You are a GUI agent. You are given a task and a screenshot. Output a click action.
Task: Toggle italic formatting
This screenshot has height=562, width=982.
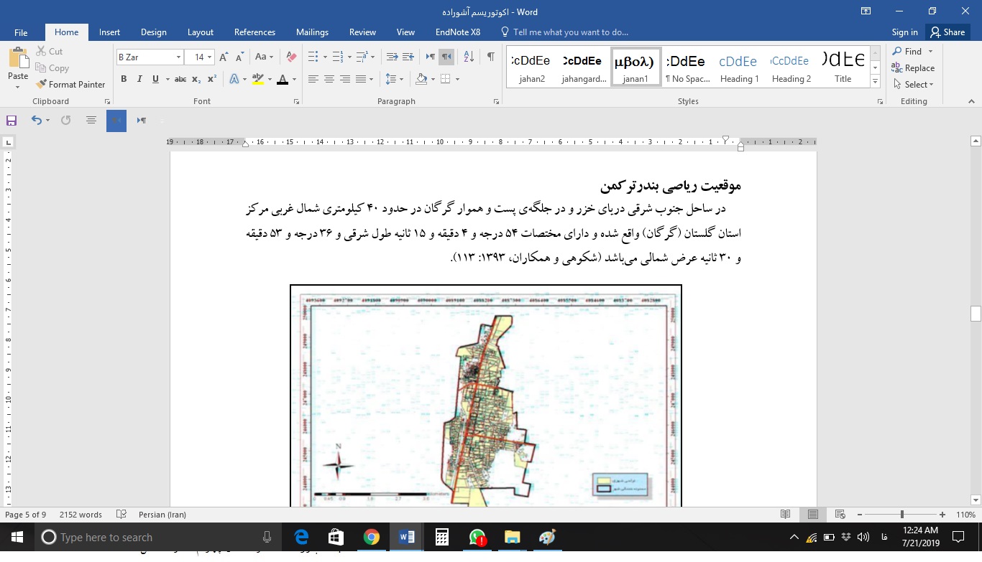(x=139, y=79)
